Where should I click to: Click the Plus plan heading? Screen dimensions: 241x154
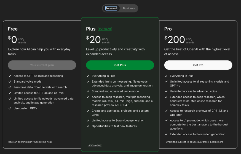pos(91,29)
